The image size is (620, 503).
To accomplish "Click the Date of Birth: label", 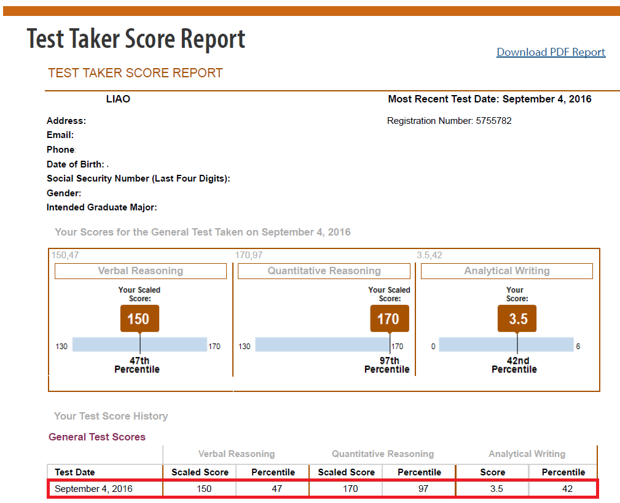I will pos(76,164).
